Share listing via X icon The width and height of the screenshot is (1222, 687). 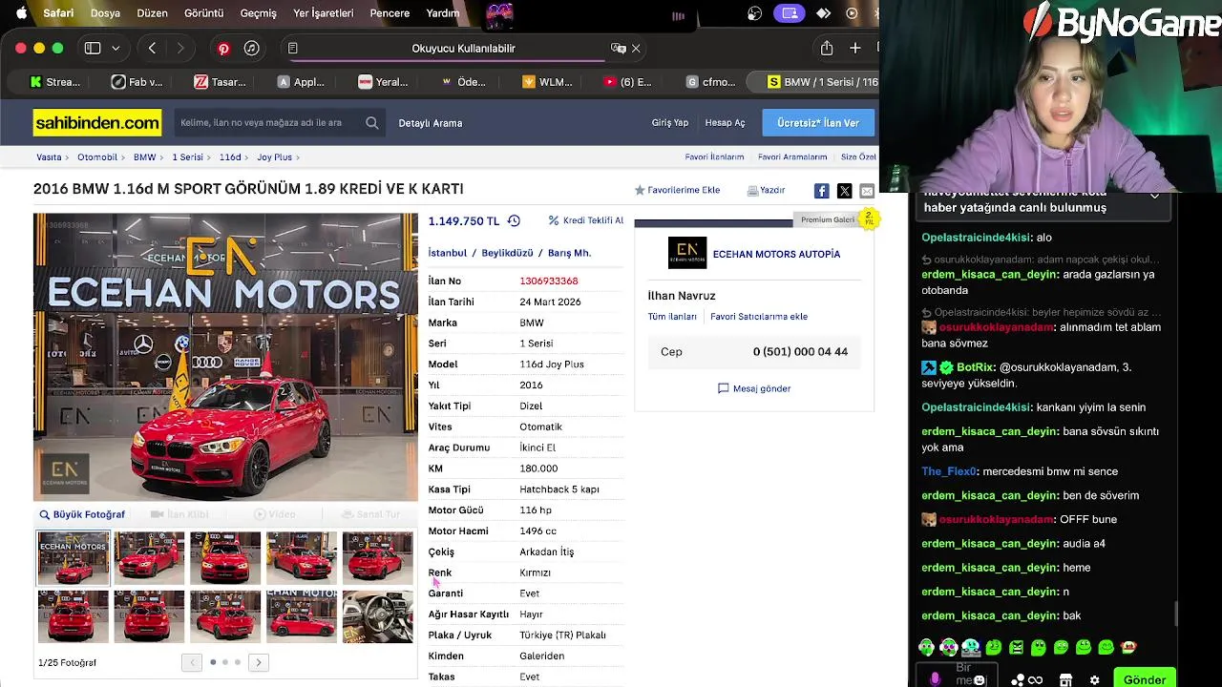(844, 191)
